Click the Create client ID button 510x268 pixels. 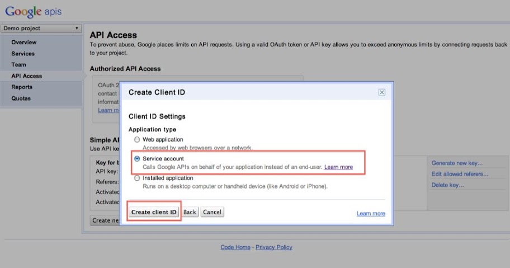154,212
